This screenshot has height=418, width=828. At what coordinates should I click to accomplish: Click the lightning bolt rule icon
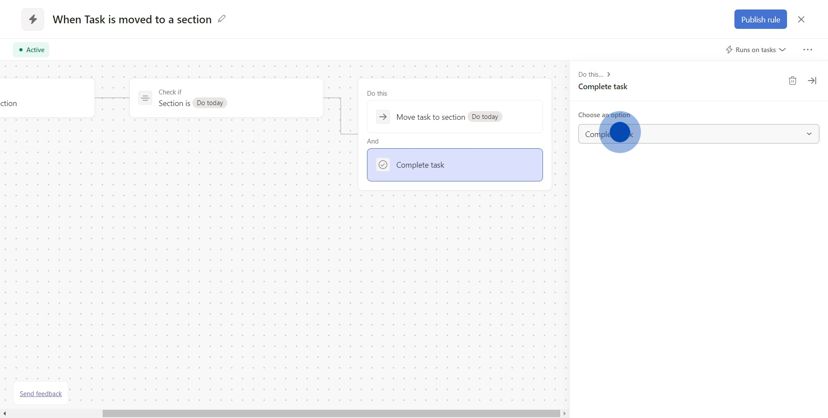[33, 19]
